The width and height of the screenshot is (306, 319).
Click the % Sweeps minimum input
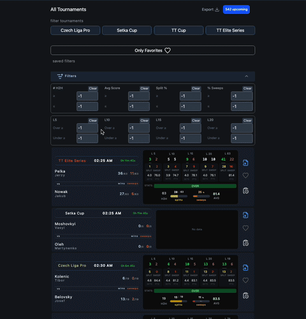(x=242, y=96)
